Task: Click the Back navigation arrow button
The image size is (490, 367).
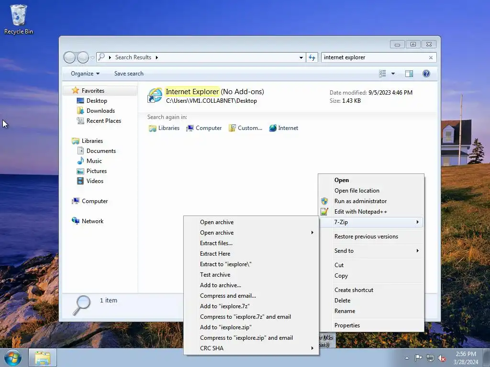Action: pos(69,57)
